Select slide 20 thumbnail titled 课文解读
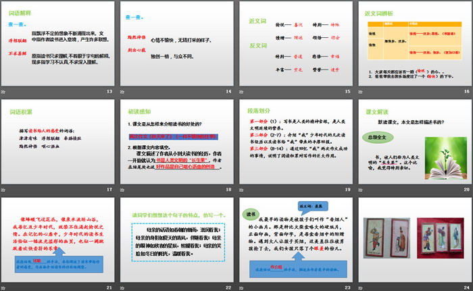 [415, 142]
